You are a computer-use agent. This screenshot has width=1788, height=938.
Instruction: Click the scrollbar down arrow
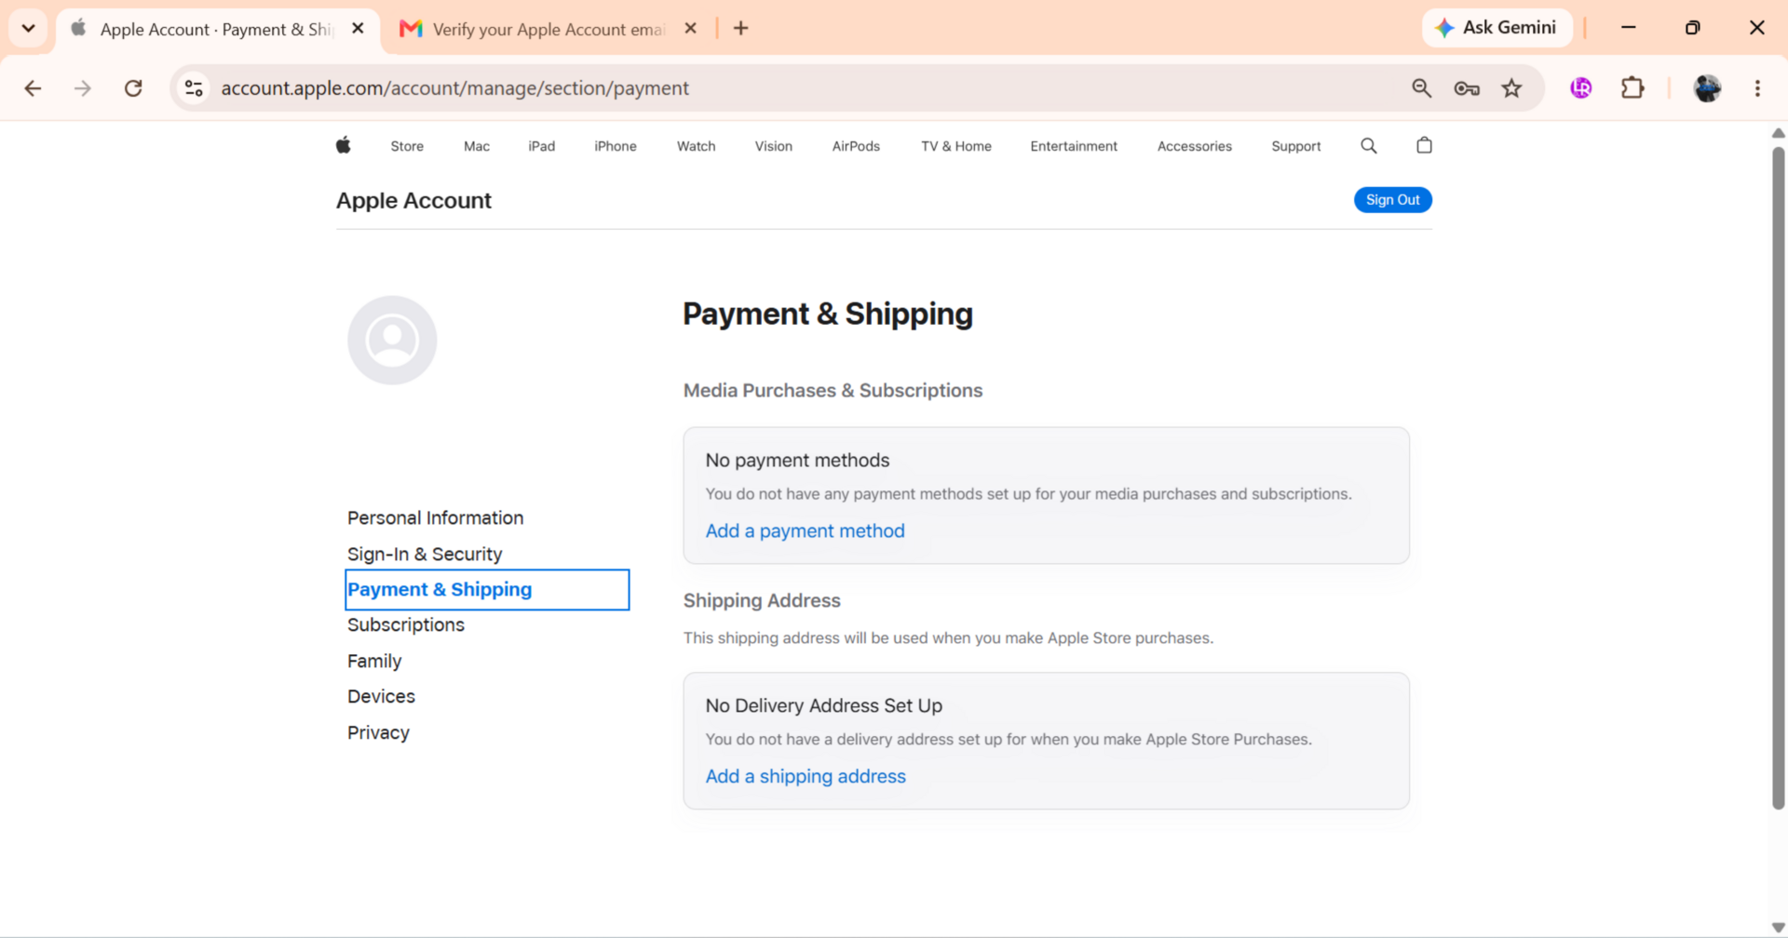(1778, 928)
